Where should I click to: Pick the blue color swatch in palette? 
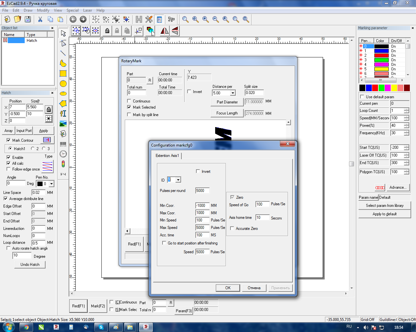tap(369, 88)
